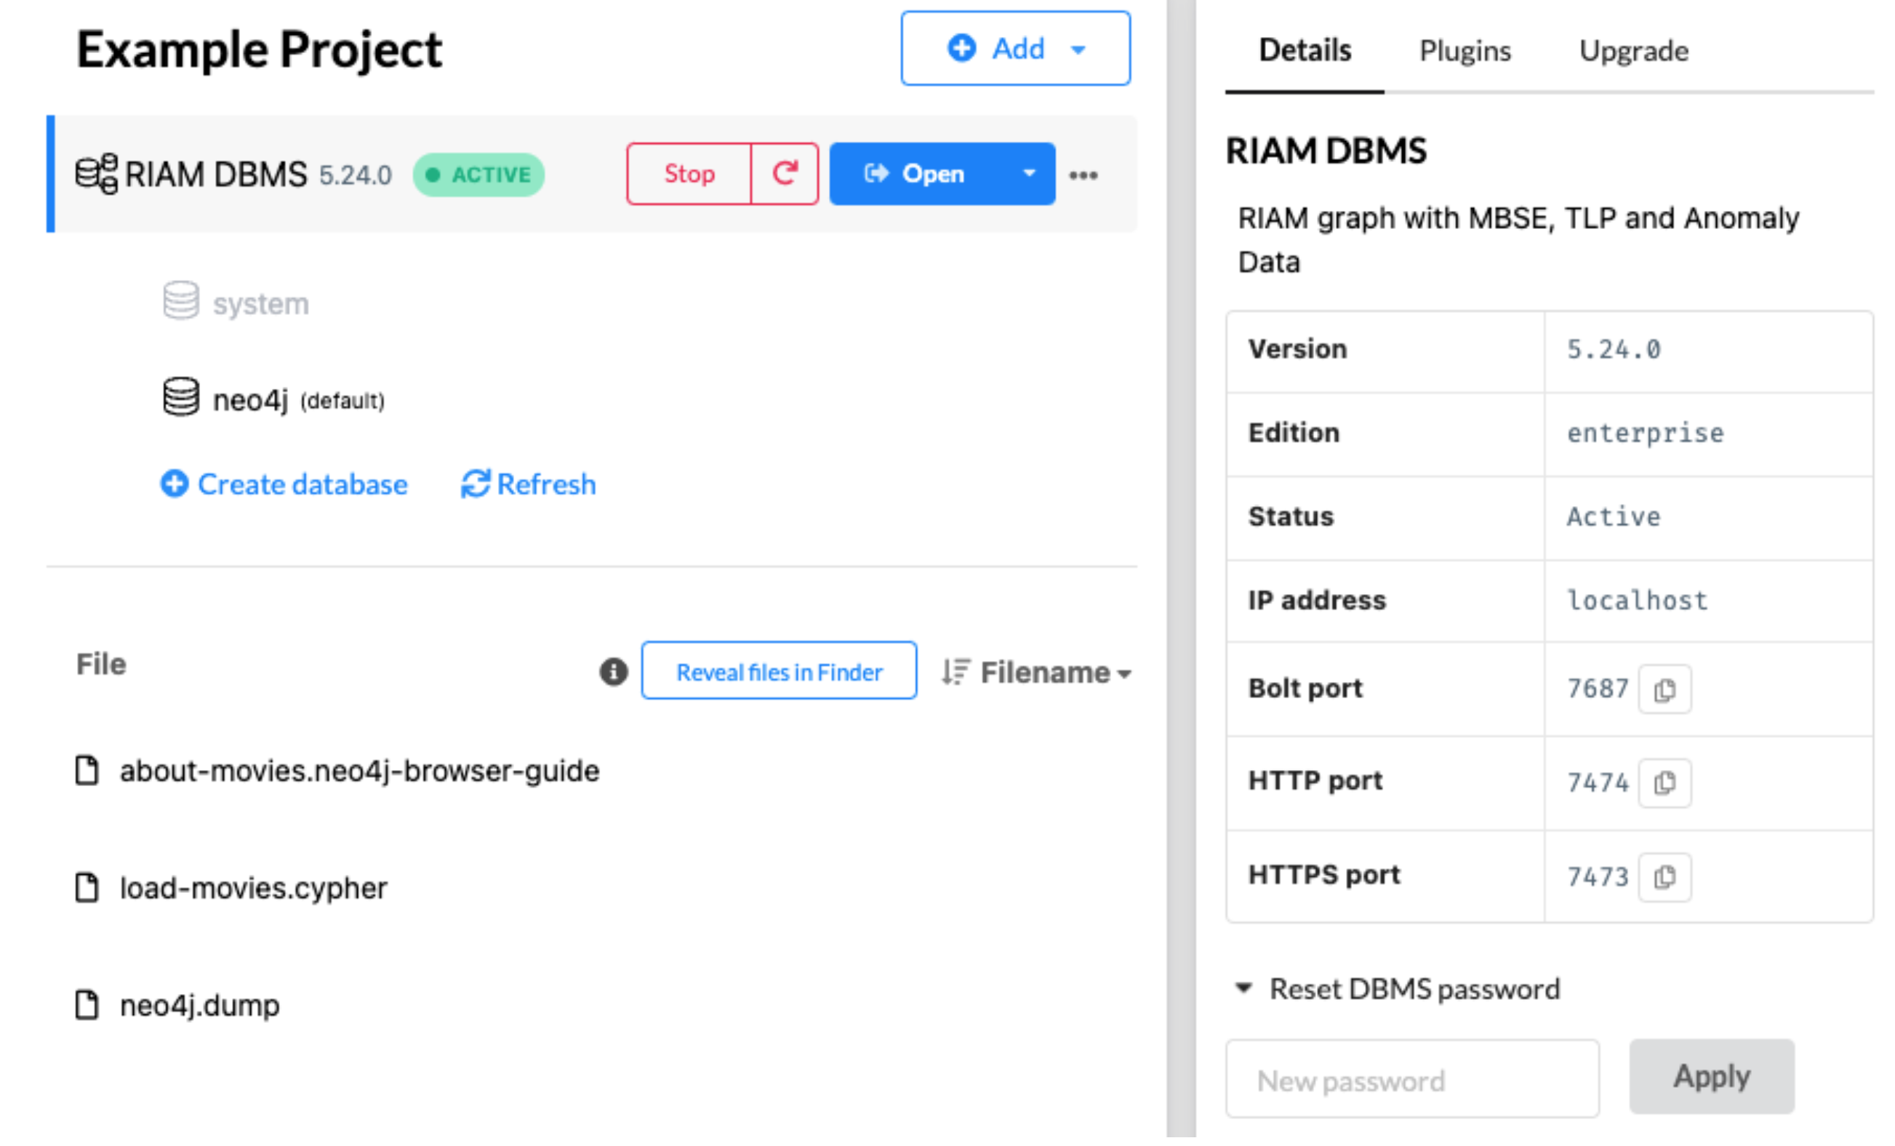Copy the Bolt port 7687 value
The height and width of the screenshot is (1146, 1895).
1664,689
